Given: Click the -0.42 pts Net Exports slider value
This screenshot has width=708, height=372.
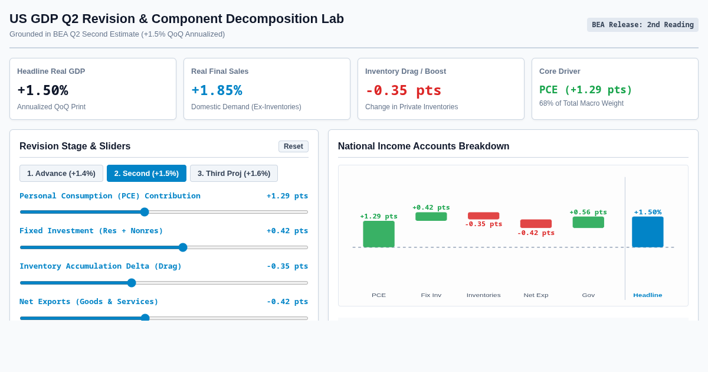Looking at the screenshot, I should coord(287,301).
